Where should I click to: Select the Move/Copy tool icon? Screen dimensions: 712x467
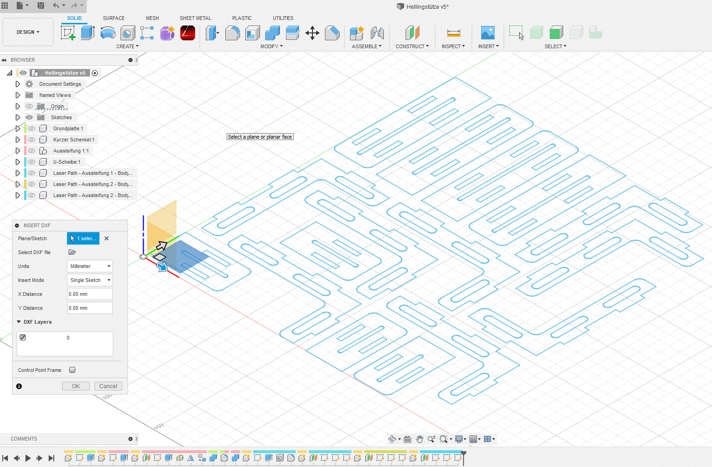[x=312, y=33]
